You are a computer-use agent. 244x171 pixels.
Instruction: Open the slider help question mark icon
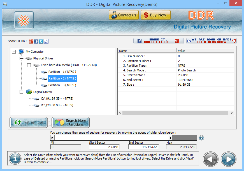pyautogui.click(x=201, y=138)
